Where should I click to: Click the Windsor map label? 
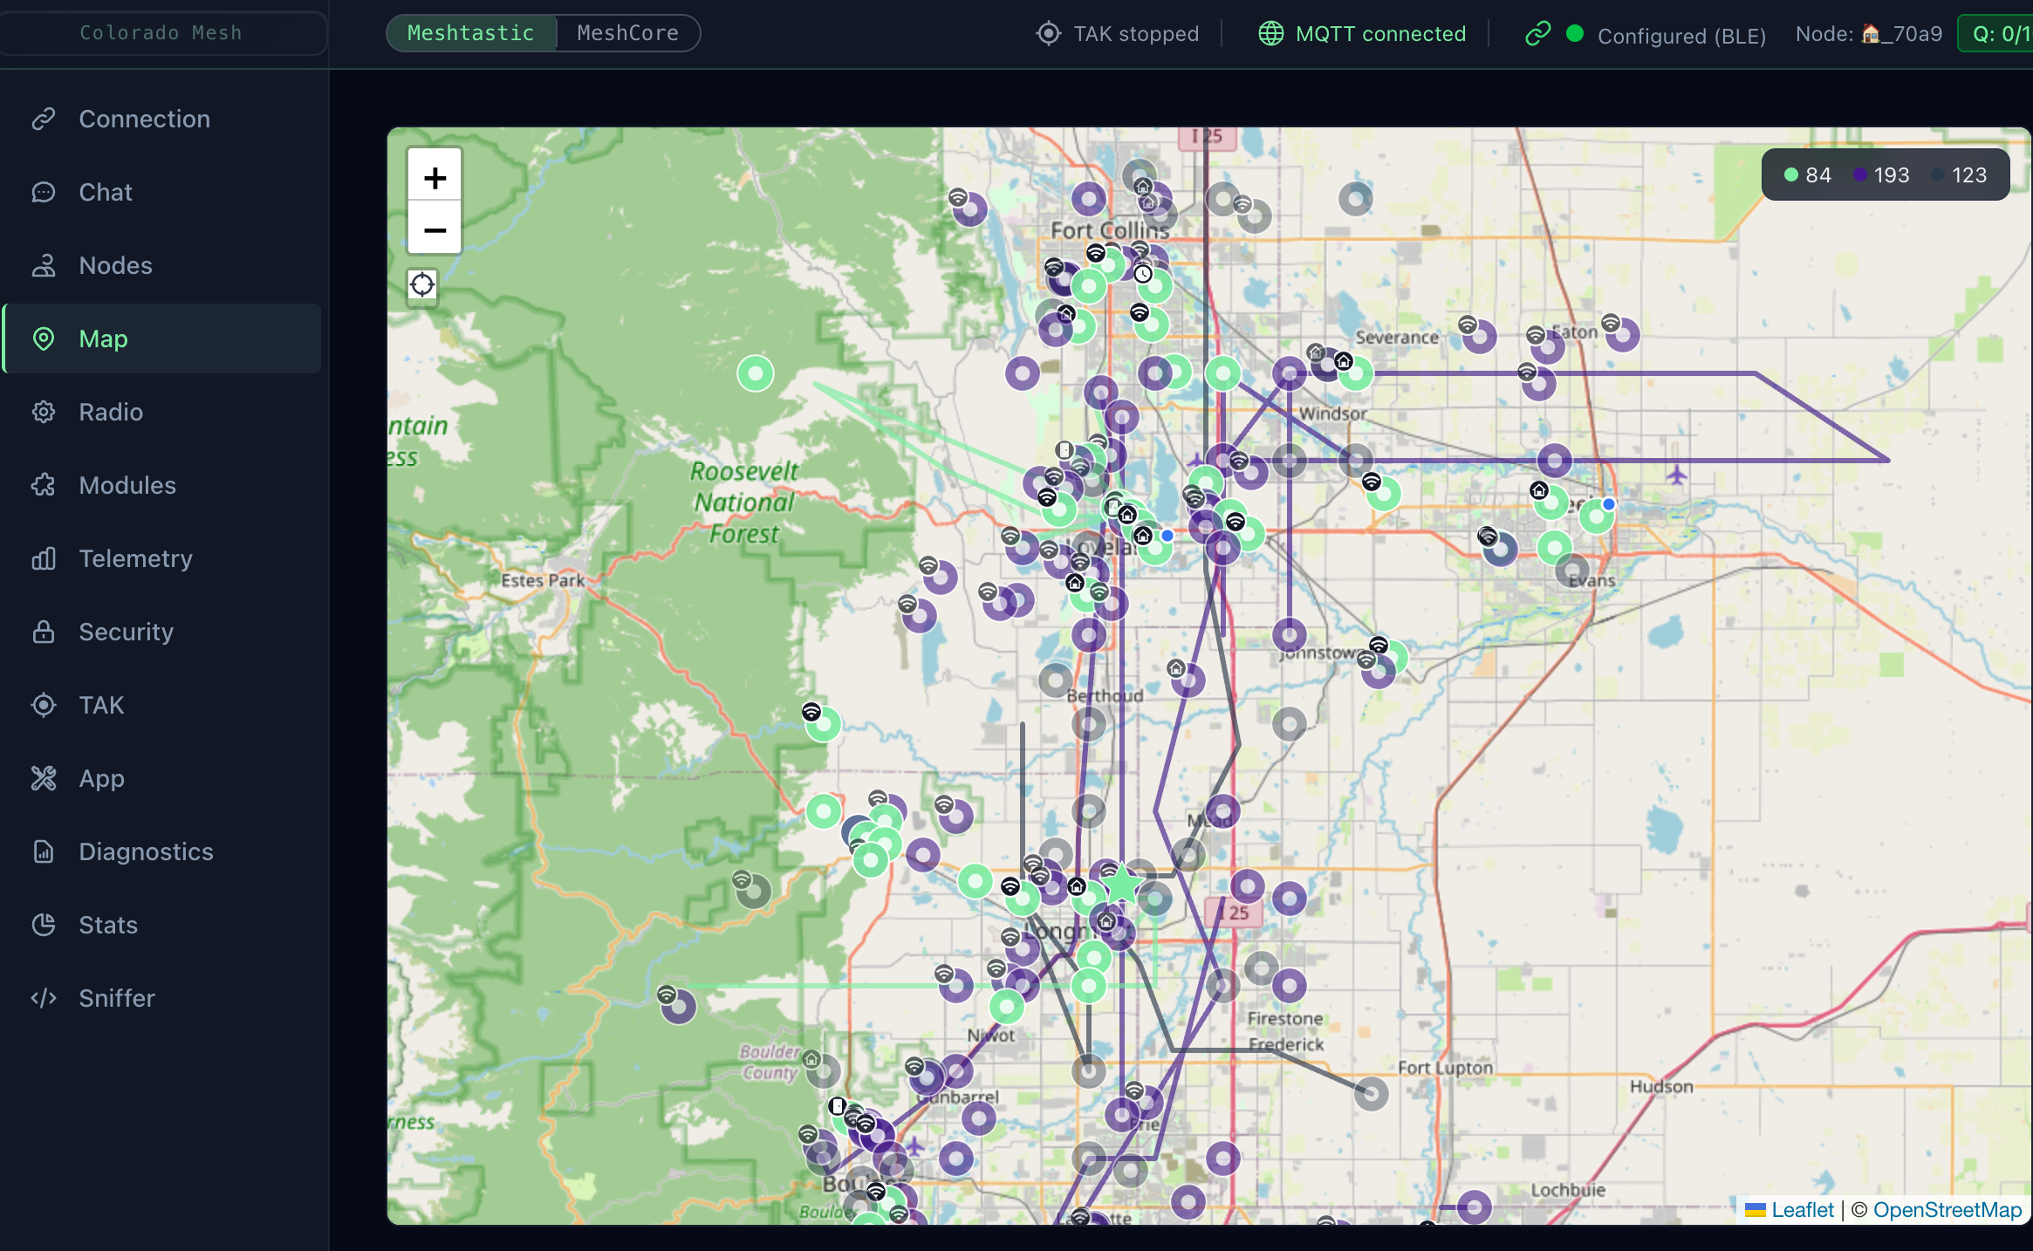1332,414
